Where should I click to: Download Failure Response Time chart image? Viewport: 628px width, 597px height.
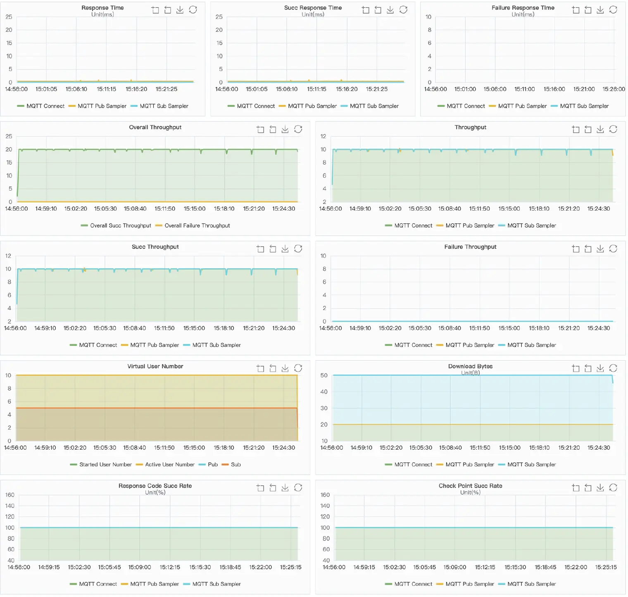pyautogui.click(x=601, y=10)
